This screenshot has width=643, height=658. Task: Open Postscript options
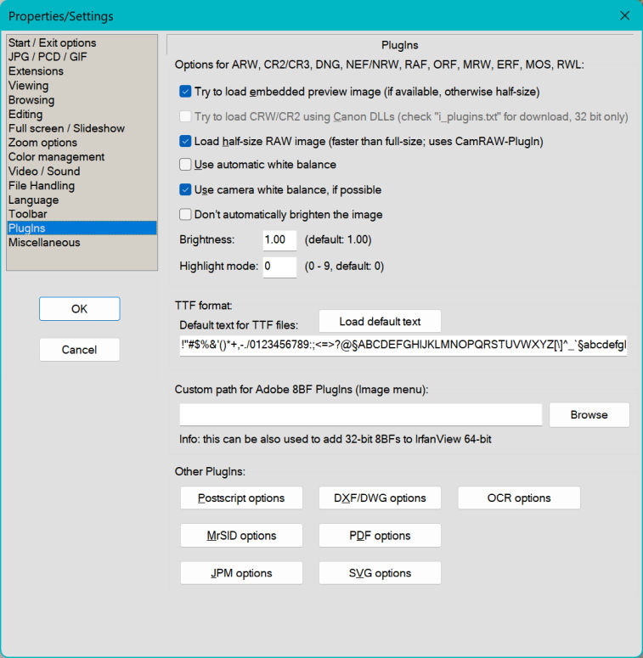click(x=241, y=498)
